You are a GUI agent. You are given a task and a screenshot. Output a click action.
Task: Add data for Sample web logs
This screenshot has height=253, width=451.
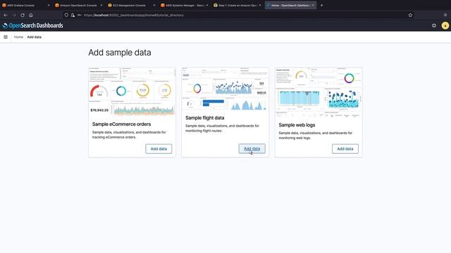click(345, 149)
